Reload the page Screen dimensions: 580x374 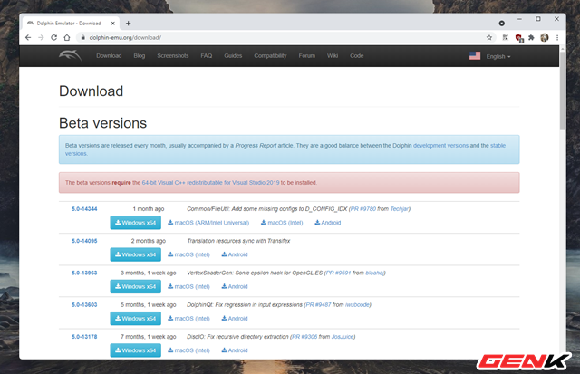(x=54, y=37)
